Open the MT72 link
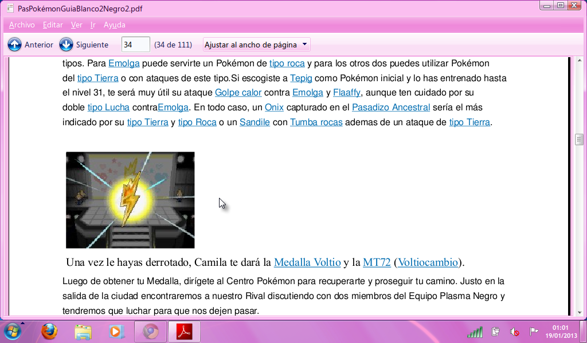The height and width of the screenshot is (343, 587). coord(377,262)
